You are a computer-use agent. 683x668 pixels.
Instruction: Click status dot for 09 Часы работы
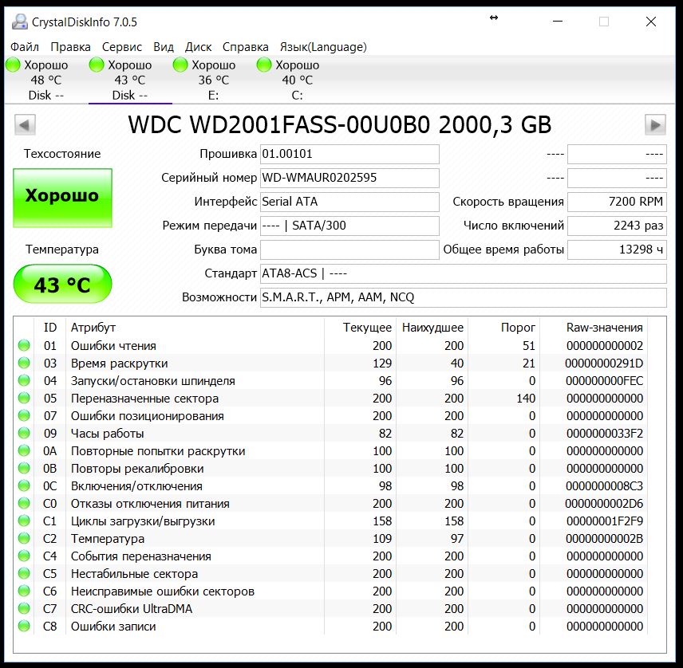click(x=24, y=434)
